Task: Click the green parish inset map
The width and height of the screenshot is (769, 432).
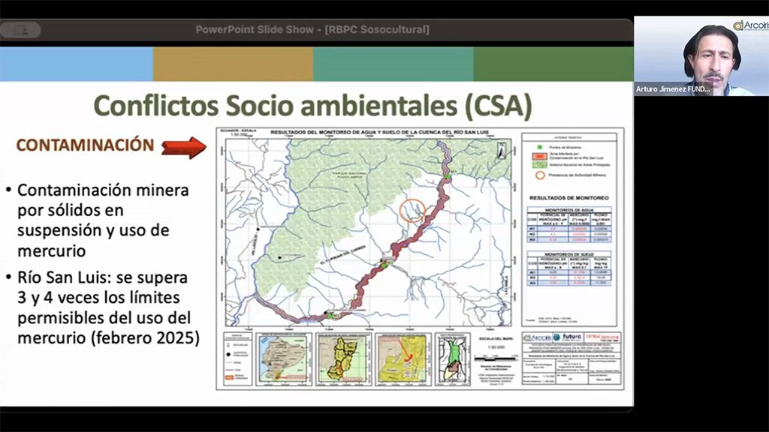Action: (x=453, y=359)
